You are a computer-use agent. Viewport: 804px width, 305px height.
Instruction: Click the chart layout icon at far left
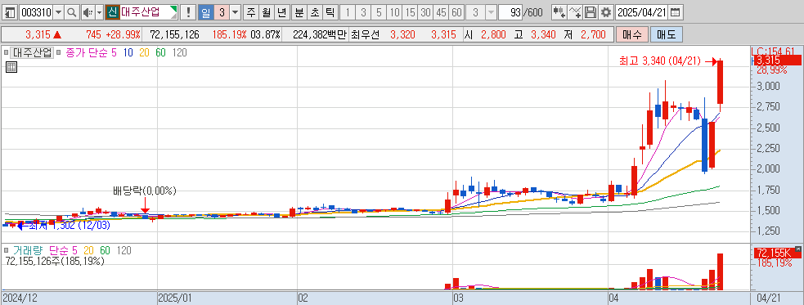tap(11, 12)
